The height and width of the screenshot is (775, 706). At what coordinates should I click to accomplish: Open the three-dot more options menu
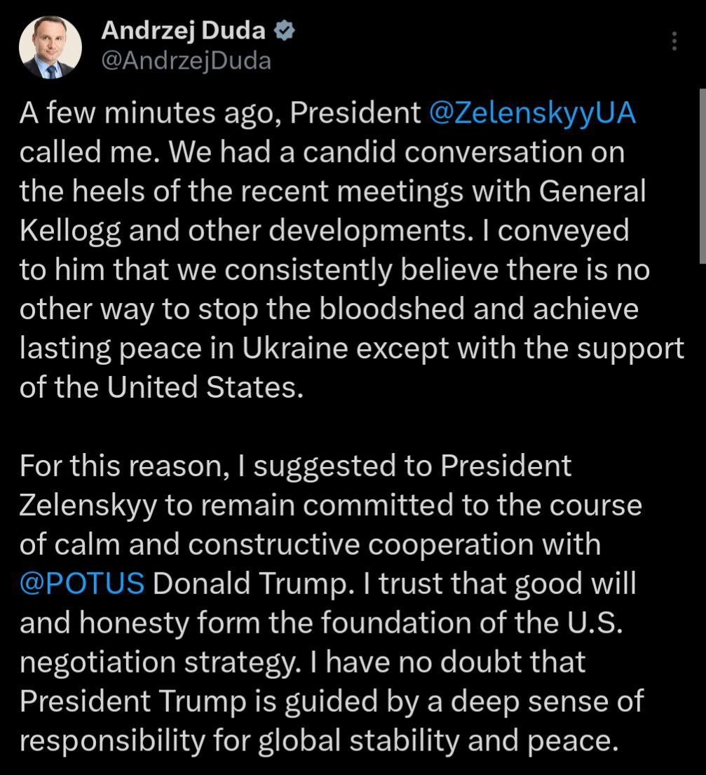coord(674,41)
